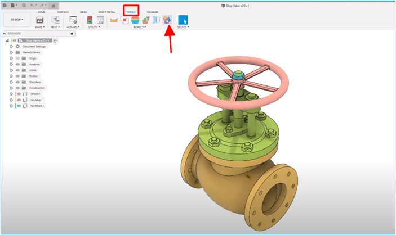
Task: Hide the Analysis folder
Action: pos(17,64)
